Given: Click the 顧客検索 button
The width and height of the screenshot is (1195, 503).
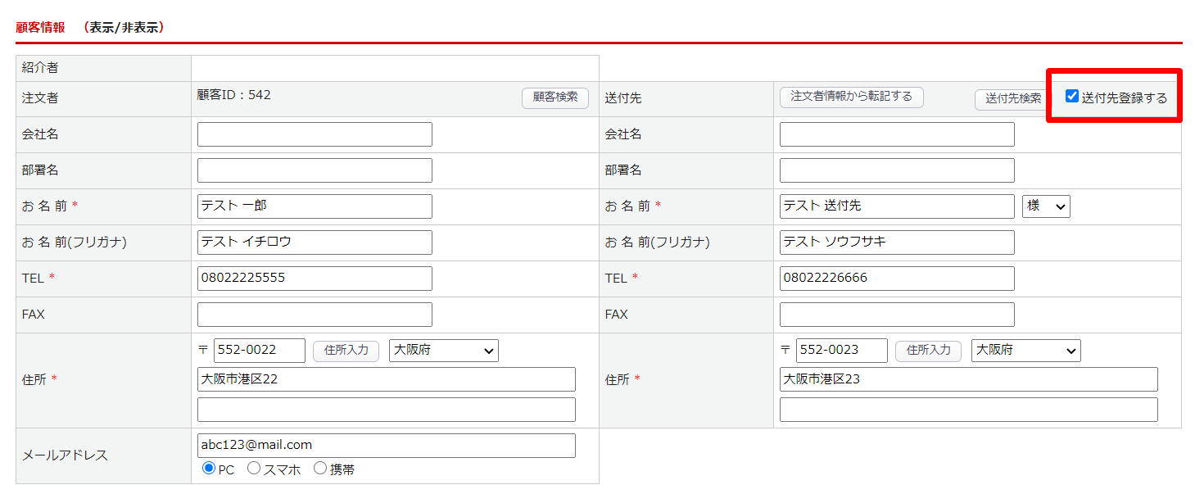Looking at the screenshot, I should click(x=554, y=97).
